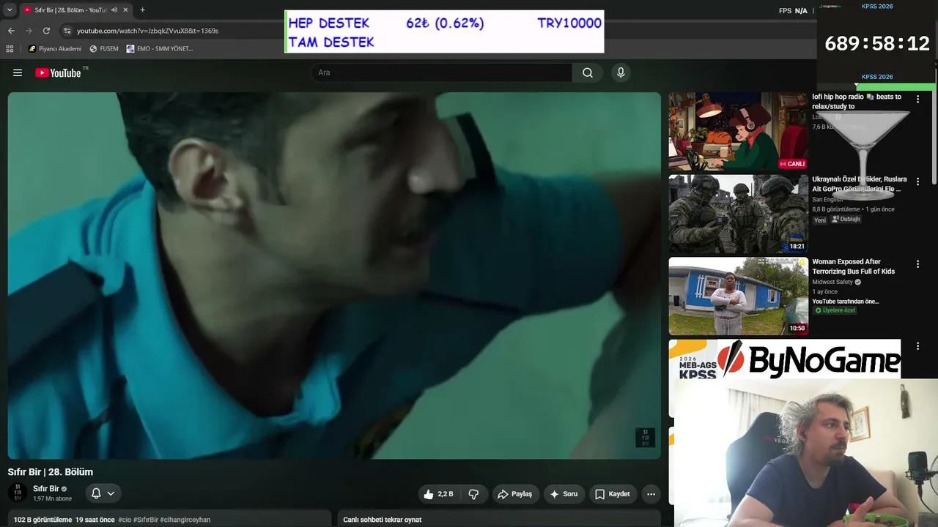Image resolution: width=938 pixels, height=527 pixels.
Task: Open the FUSEM bookmark
Action: click(104, 49)
